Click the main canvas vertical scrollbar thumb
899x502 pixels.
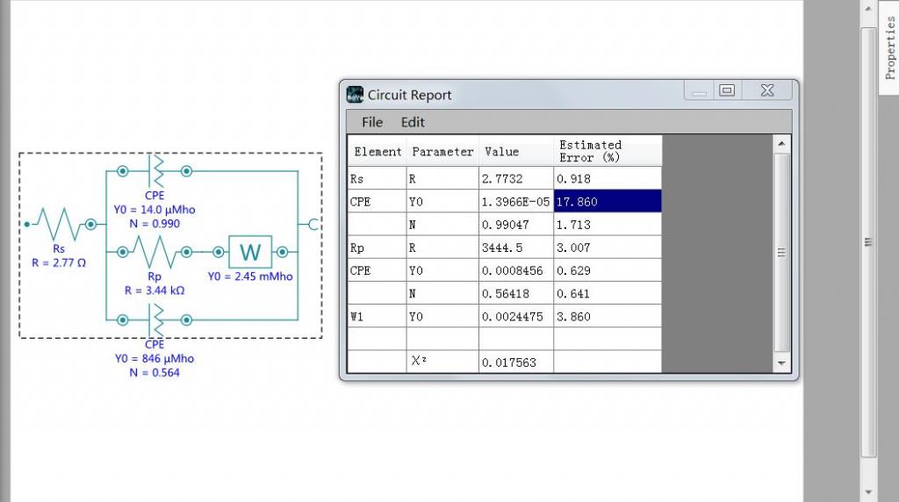tap(868, 242)
